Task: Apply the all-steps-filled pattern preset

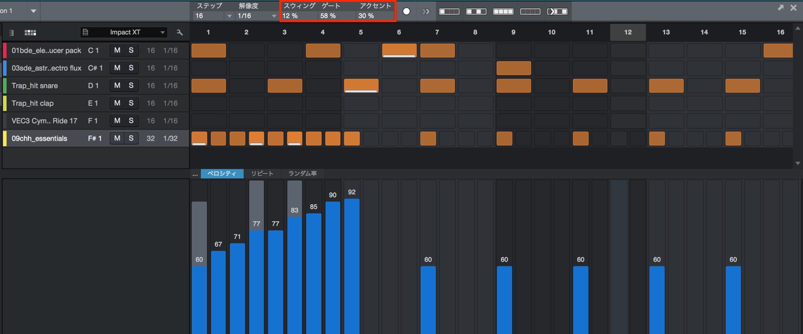Action: coord(503,11)
